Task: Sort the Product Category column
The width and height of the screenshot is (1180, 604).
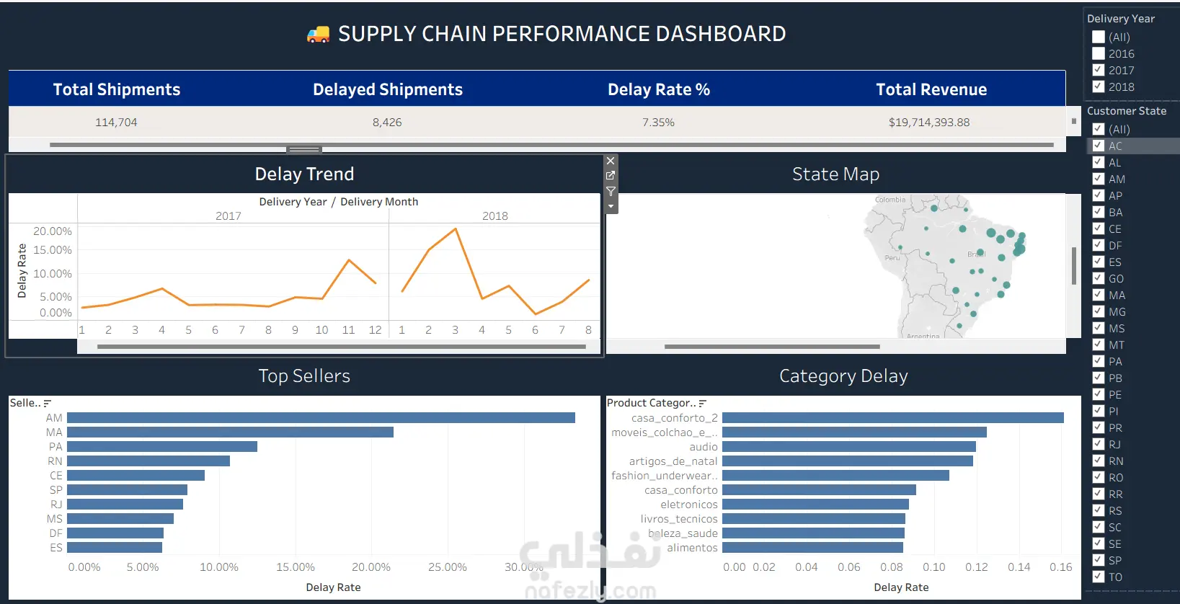Action: tap(703, 404)
